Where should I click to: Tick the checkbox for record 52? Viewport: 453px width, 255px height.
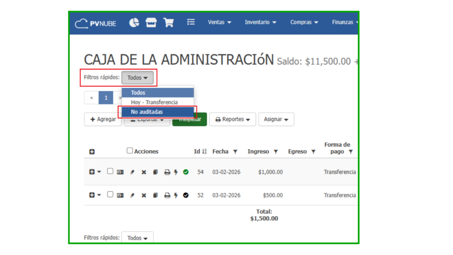pyautogui.click(x=110, y=194)
